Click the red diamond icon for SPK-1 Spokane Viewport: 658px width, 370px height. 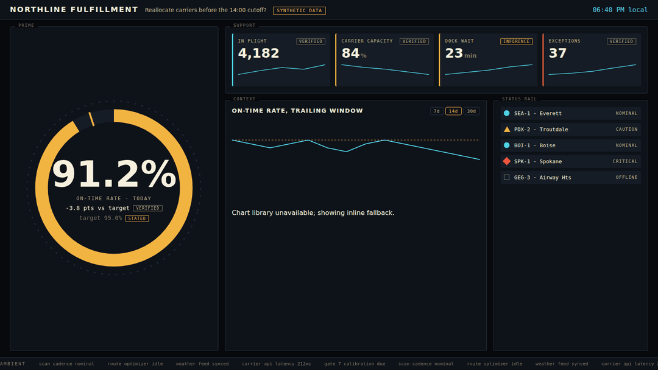[506, 161]
